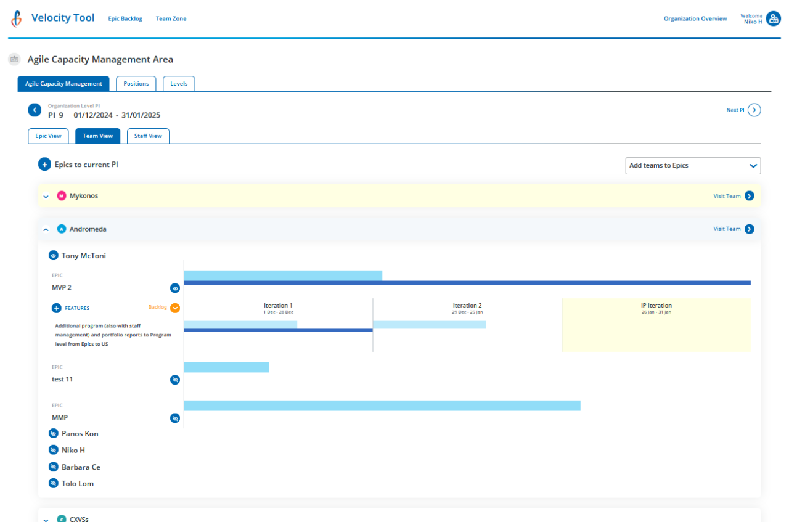Click the MMP epic timeline bar
The height and width of the screenshot is (522, 789).
(382, 406)
